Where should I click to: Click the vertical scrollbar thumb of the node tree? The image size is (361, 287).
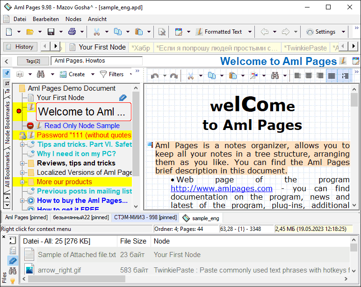(136, 134)
